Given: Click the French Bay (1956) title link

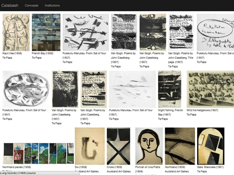Looking at the screenshot, I should pyautogui.click(x=43, y=53).
